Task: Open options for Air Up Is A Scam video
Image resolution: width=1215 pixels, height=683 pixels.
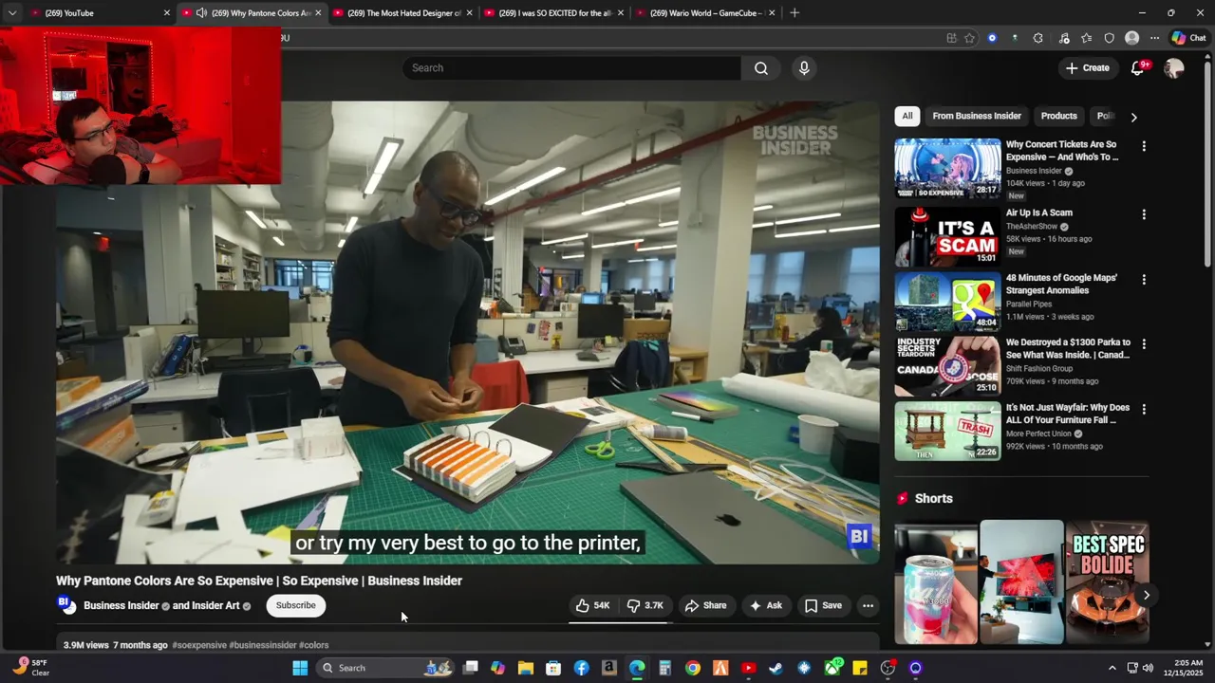Action: (x=1144, y=214)
